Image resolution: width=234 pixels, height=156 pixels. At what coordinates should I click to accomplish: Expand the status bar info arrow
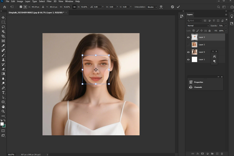(x=47, y=155)
